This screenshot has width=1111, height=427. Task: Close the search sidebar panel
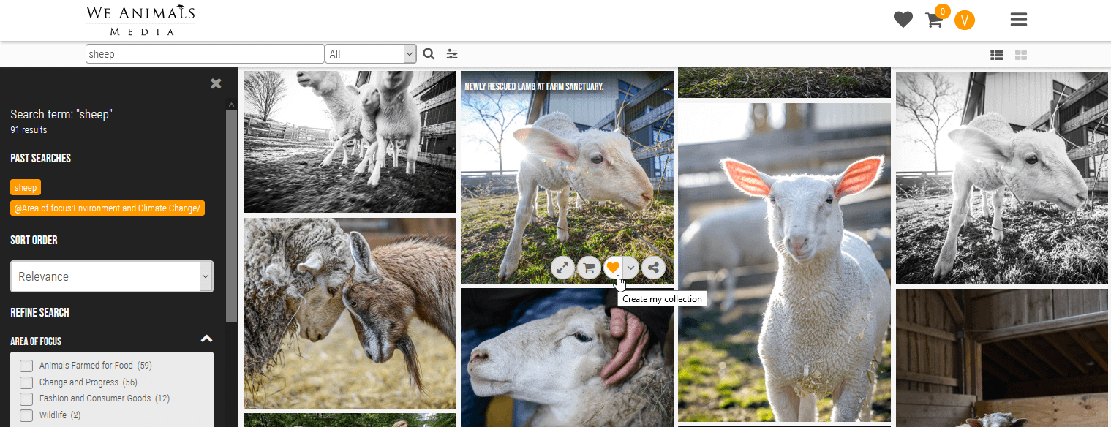point(216,83)
